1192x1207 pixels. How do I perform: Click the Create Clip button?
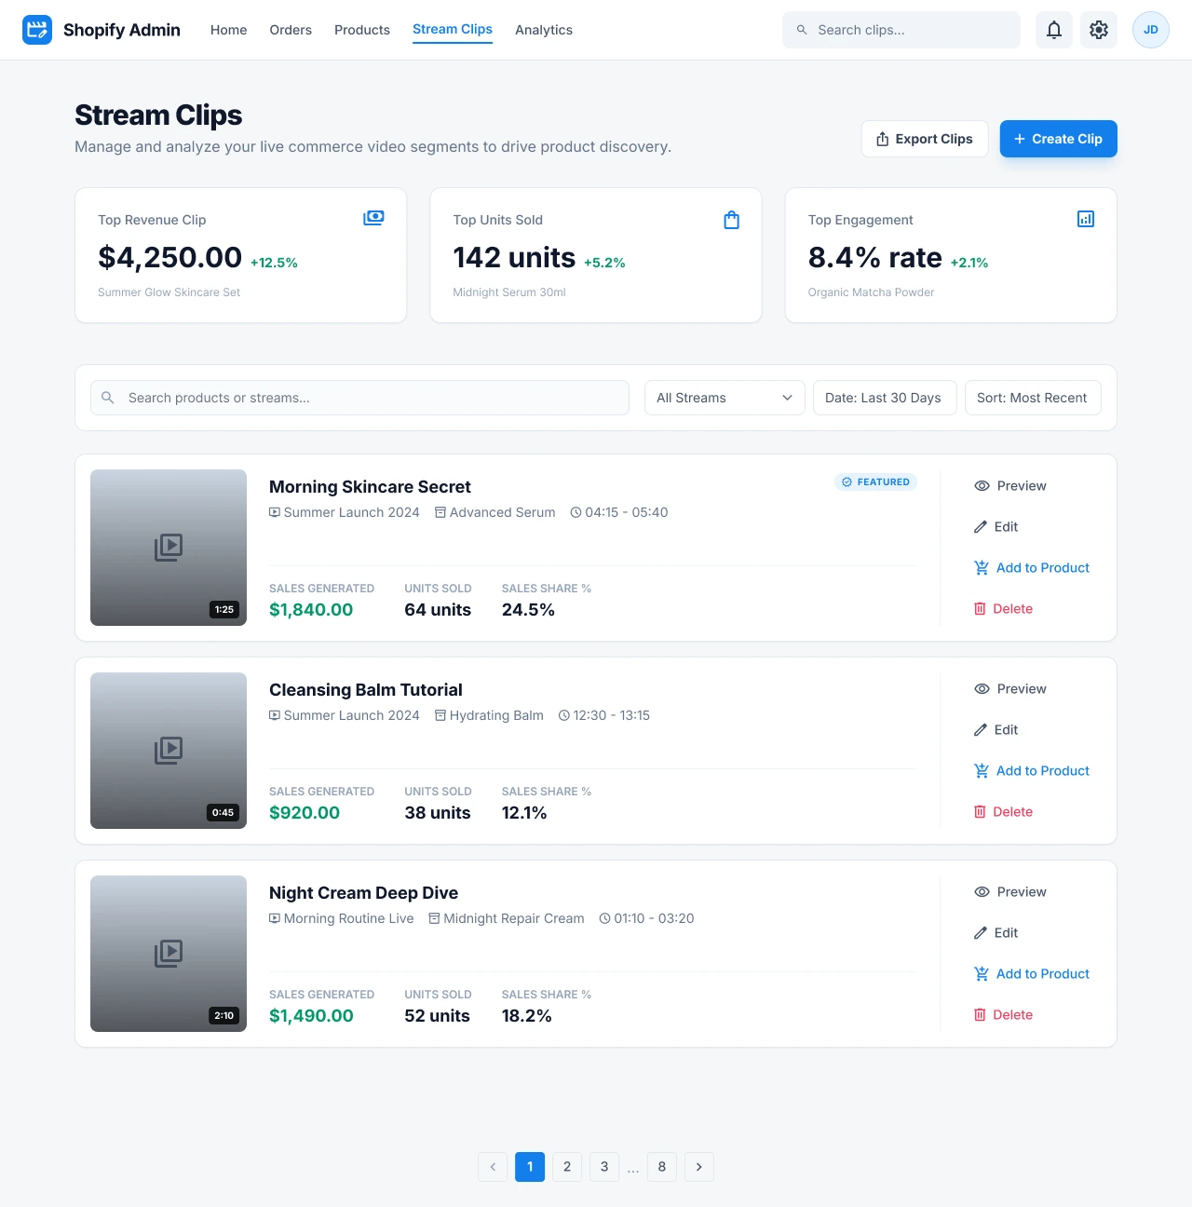click(x=1058, y=139)
